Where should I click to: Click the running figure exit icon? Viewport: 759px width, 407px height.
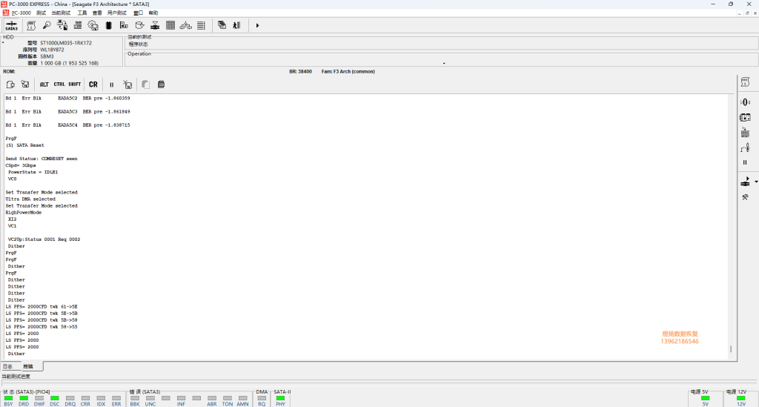tap(236, 25)
